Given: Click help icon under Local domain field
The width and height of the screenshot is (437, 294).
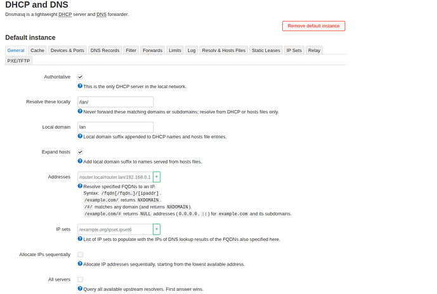Looking at the screenshot, I should [80, 136].
